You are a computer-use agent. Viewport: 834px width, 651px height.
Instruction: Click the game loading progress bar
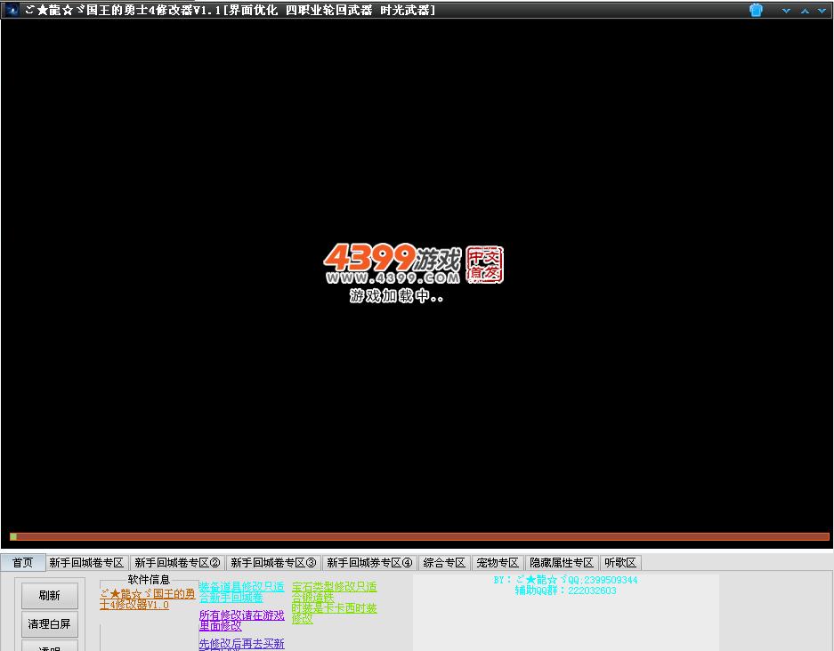click(x=419, y=537)
